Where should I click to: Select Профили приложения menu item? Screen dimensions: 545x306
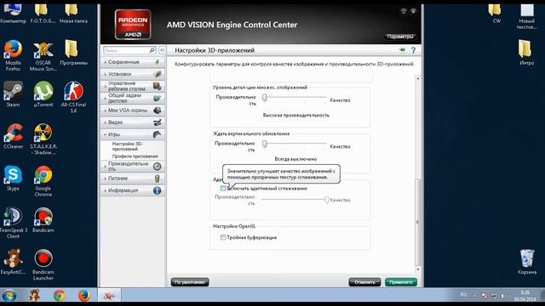pos(135,156)
